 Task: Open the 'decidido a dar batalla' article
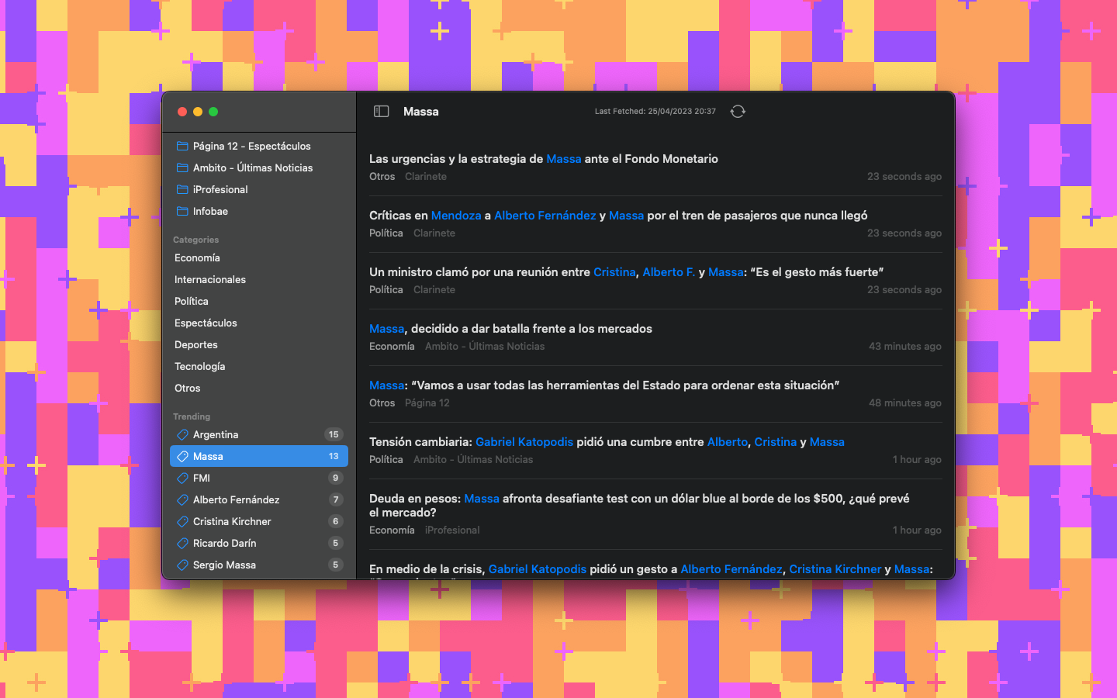[x=531, y=329]
